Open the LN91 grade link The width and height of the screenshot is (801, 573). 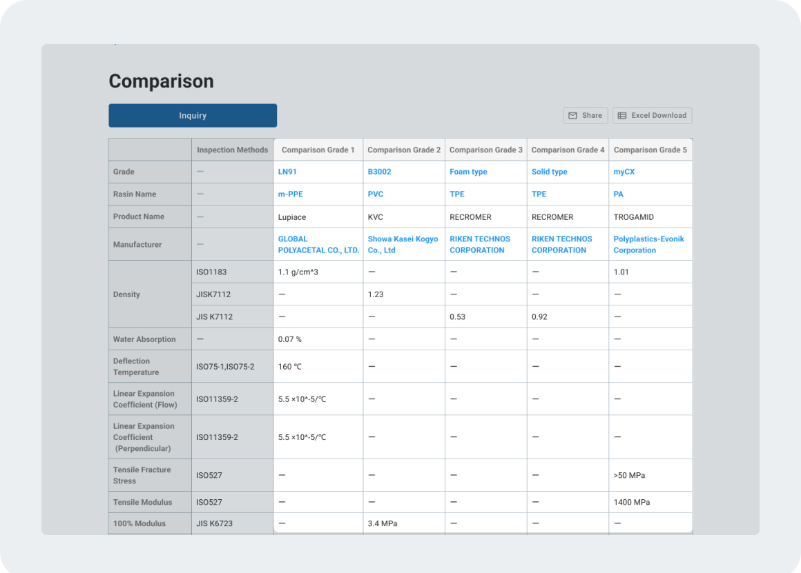[x=287, y=172]
